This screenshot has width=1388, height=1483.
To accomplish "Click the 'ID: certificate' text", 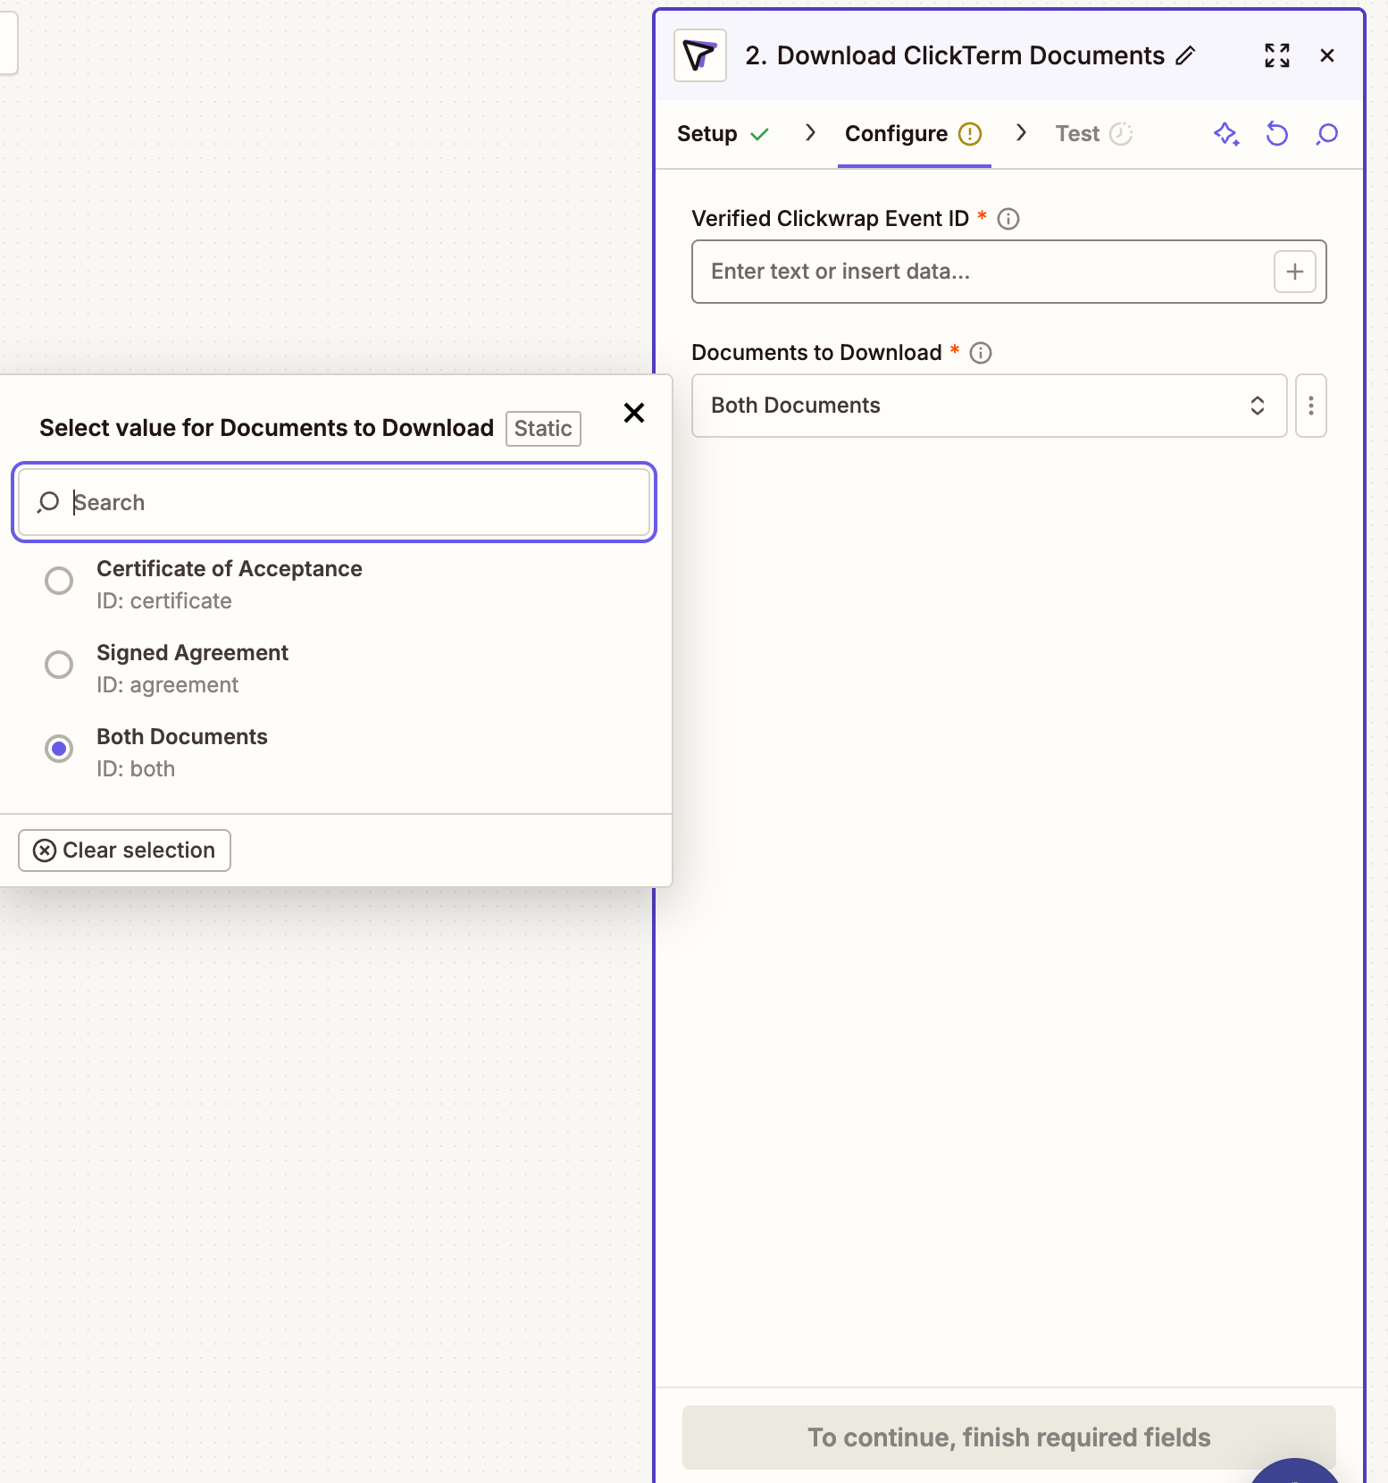I will [164, 601].
